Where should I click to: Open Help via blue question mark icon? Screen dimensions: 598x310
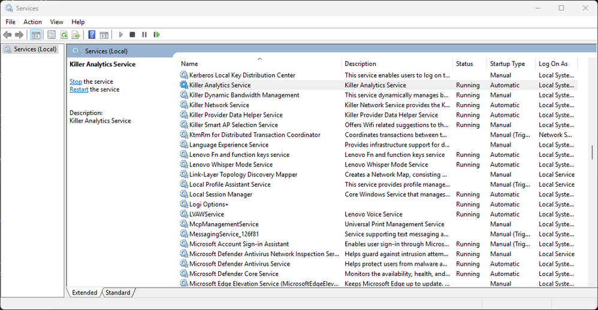tap(92, 35)
